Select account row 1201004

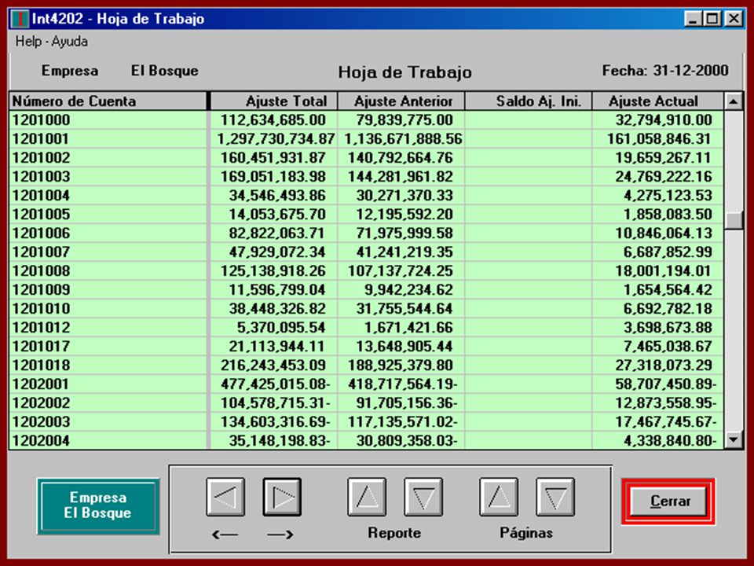(x=367, y=196)
